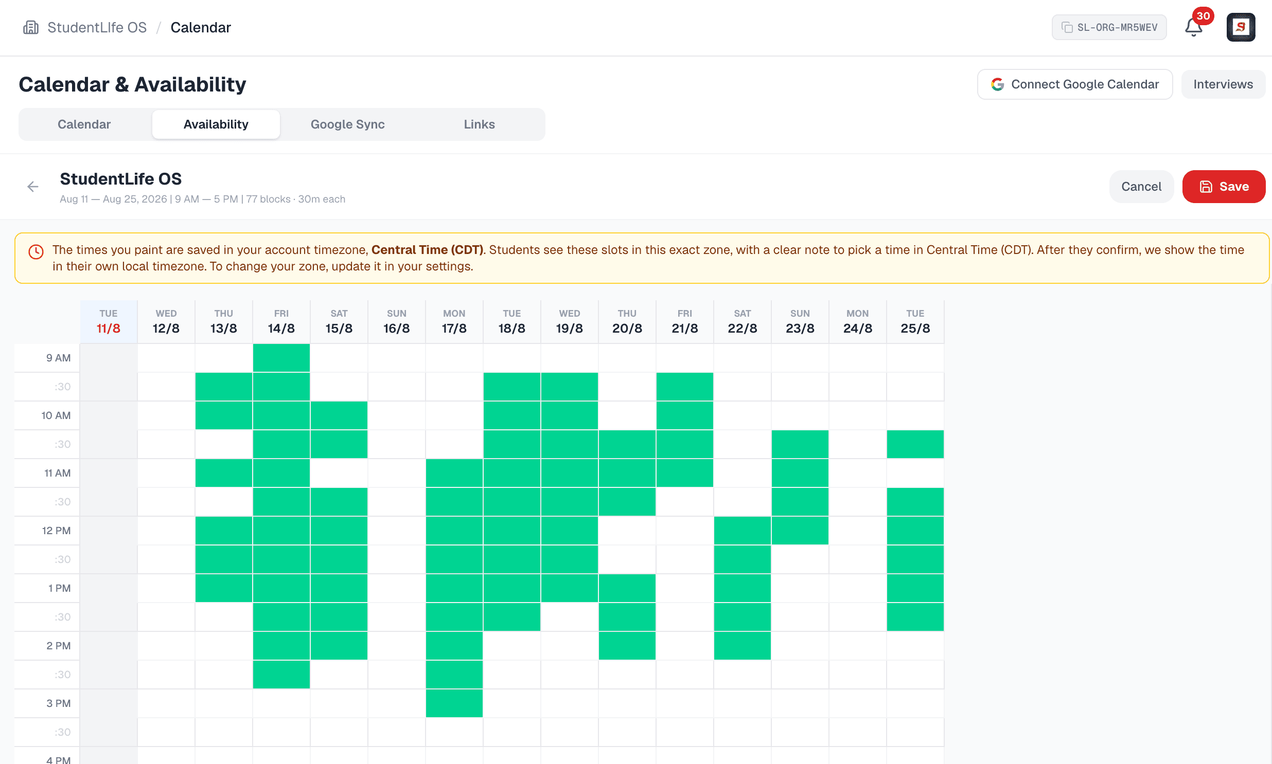The width and height of the screenshot is (1272, 764).
Task: Switch to the Calendar tab
Action: coord(84,124)
